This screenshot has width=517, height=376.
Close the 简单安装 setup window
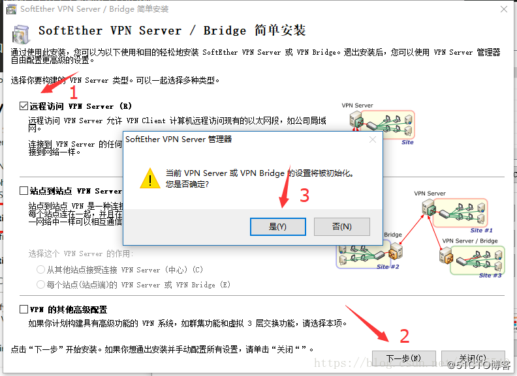click(x=503, y=9)
